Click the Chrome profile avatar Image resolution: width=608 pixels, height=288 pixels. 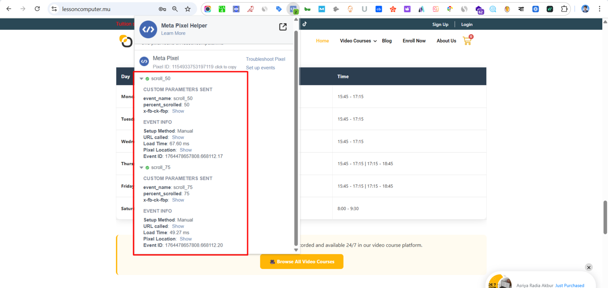click(585, 9)
